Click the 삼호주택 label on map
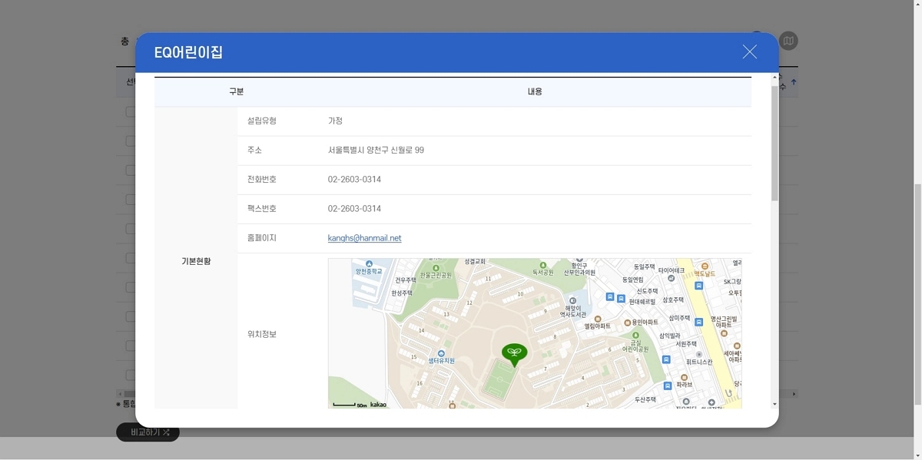This screenshot has width=922, height=460. pos(673,299)
